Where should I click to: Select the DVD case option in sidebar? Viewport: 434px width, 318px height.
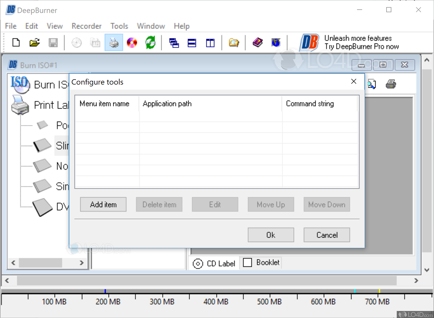tap(61, 206)
